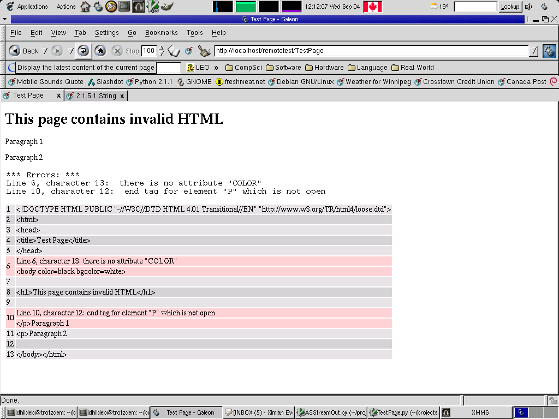Expand the bookmarks toolbar overflow chevron

[x=216, y=68]
